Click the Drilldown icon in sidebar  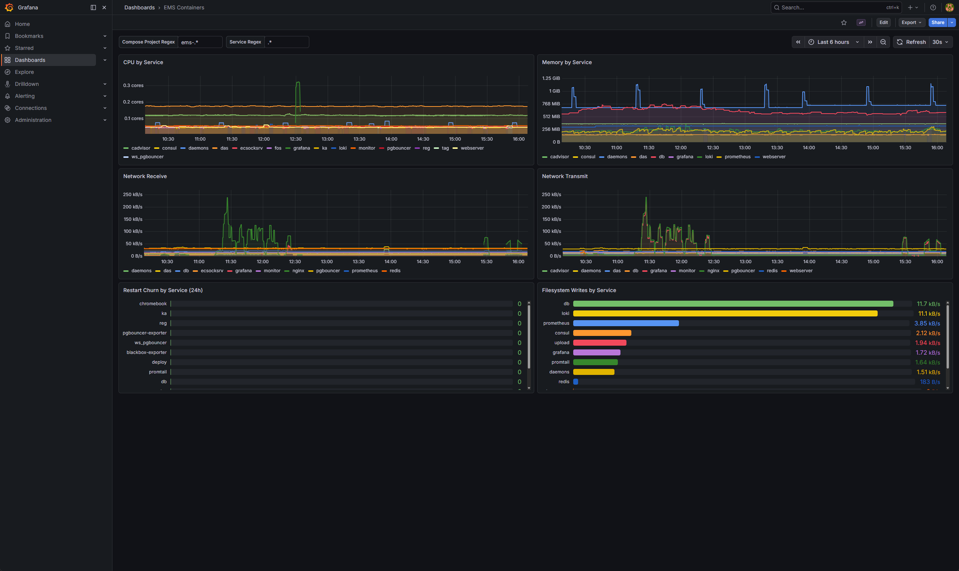click(x=7, y=84)
